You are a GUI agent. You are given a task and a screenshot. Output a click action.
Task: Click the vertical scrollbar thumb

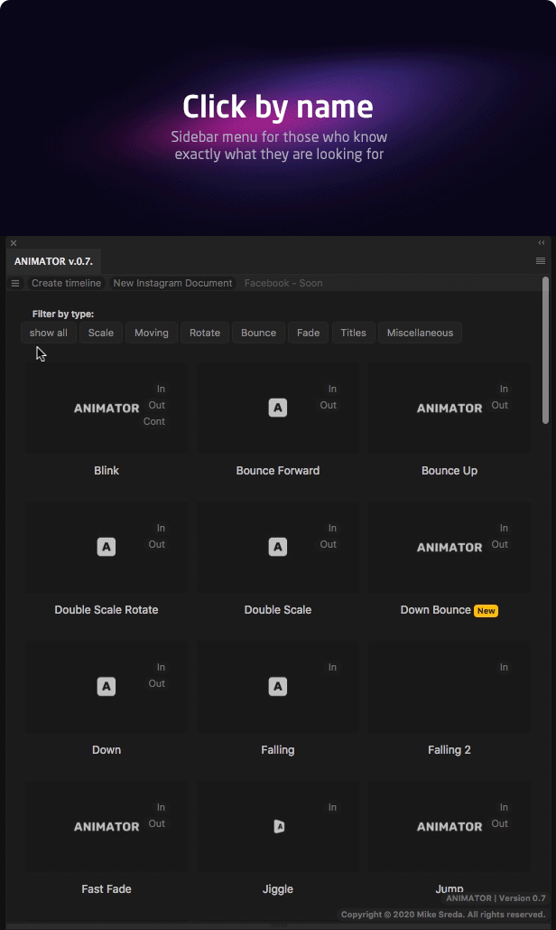tap(545, 351)
